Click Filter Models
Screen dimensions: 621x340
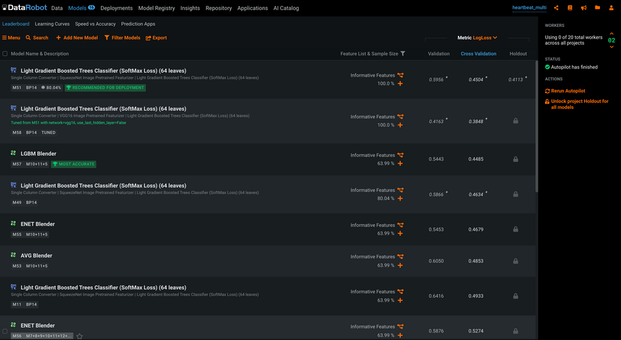click(123, 37)
